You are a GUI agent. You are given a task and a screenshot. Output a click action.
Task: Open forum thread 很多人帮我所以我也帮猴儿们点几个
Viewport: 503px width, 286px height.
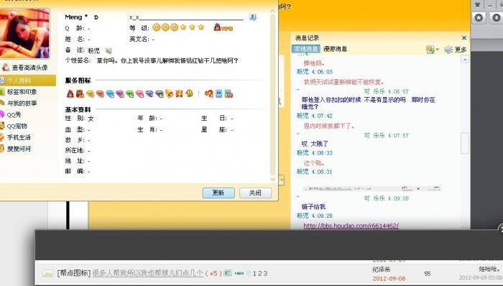click(147, 273)
